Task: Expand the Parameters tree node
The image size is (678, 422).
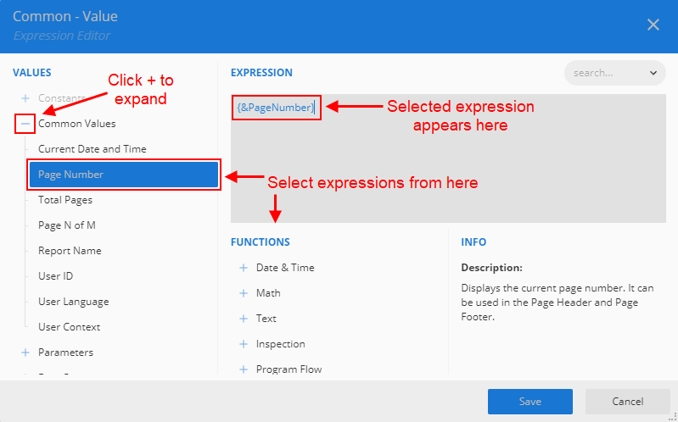Action: 25,353
